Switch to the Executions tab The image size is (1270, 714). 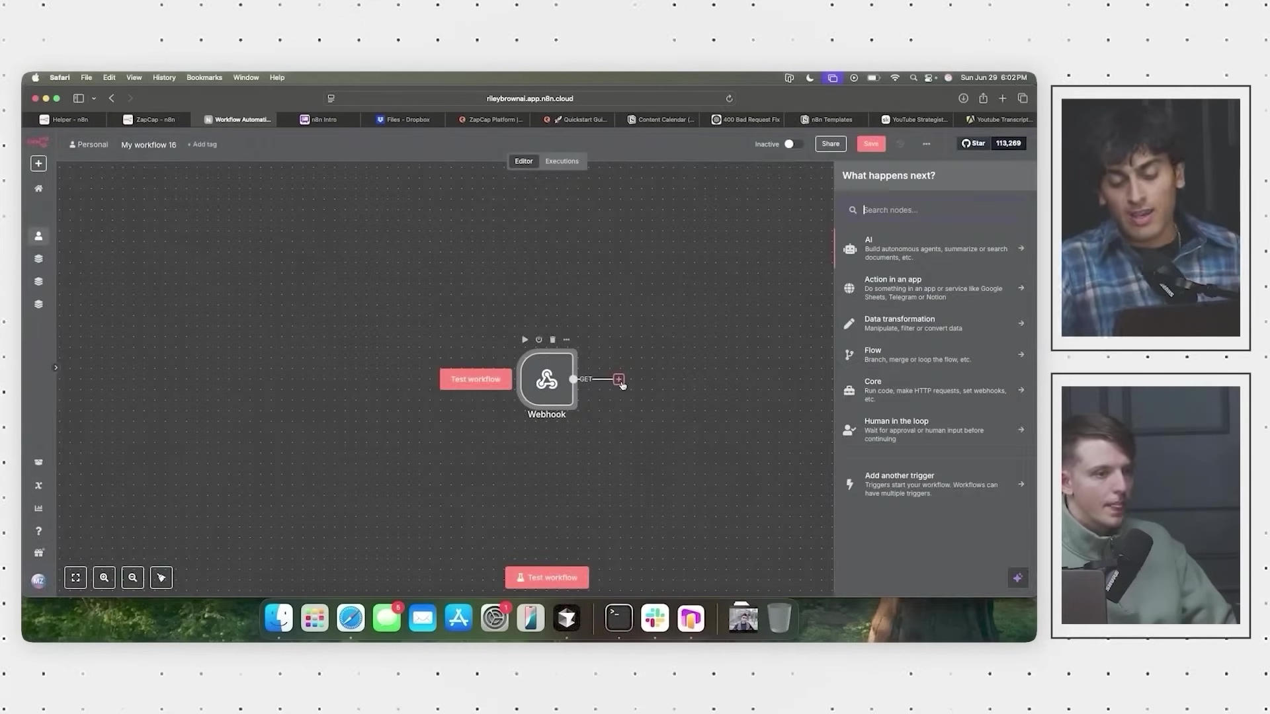click(562, 161)
